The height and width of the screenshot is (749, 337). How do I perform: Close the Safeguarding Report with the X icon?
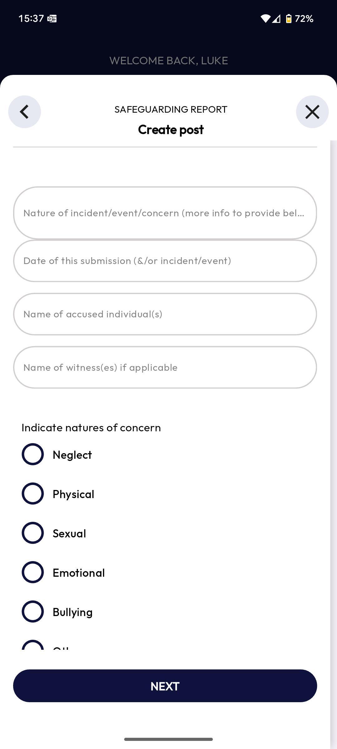312,111
